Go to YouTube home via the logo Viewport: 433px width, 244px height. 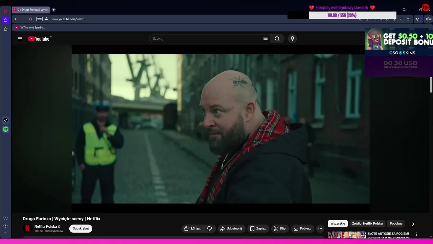pos(39,39)
